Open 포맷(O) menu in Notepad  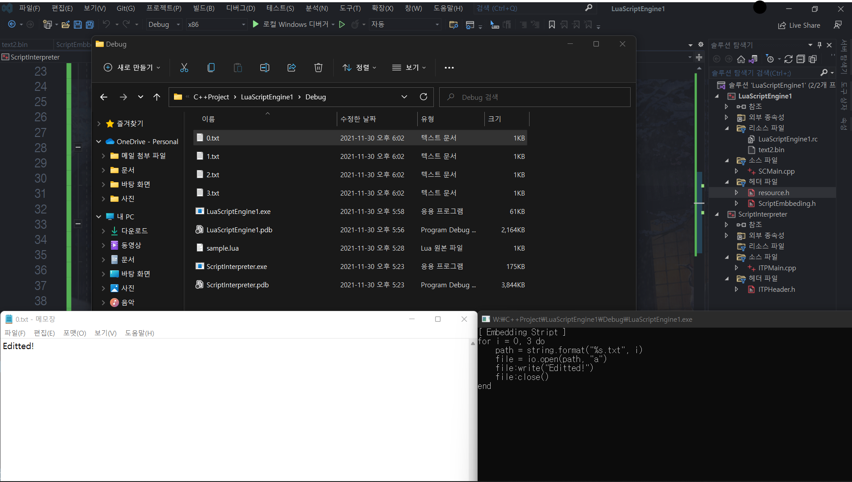point(75,333)
